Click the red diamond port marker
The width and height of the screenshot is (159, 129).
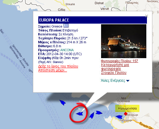[126, 114]
